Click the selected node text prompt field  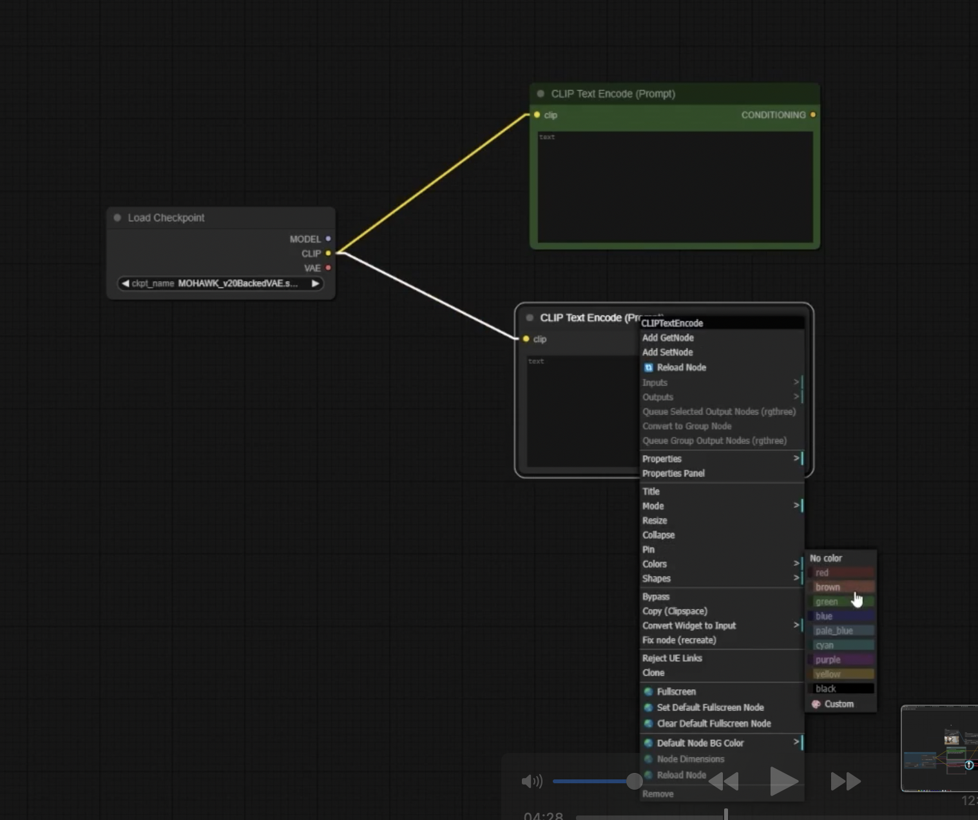click(x=583, y=411)
